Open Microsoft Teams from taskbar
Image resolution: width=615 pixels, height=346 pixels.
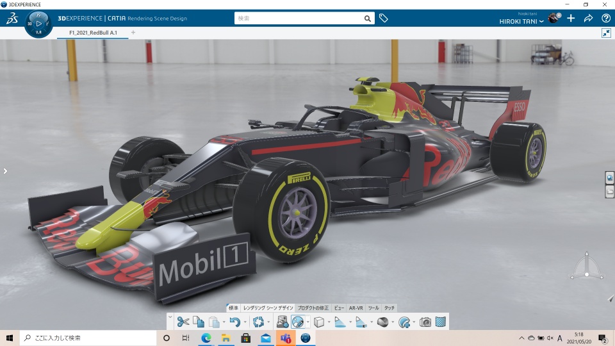click(286, 338)
